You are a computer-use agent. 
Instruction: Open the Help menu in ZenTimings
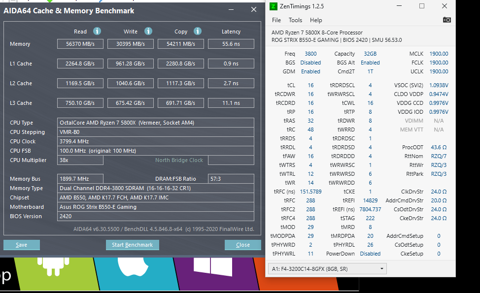pos(315,20)
